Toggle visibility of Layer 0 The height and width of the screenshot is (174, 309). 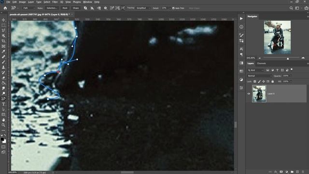pos(249,94)
